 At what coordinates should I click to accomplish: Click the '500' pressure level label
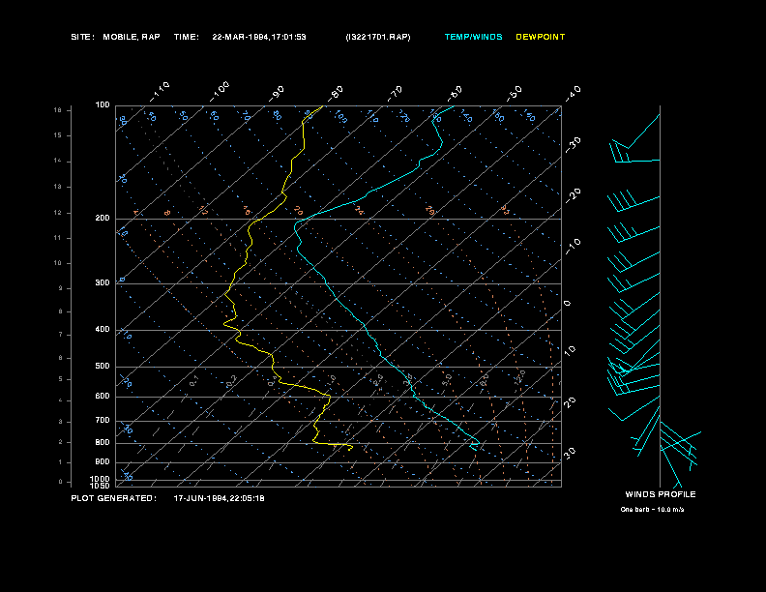pos(103,366)
